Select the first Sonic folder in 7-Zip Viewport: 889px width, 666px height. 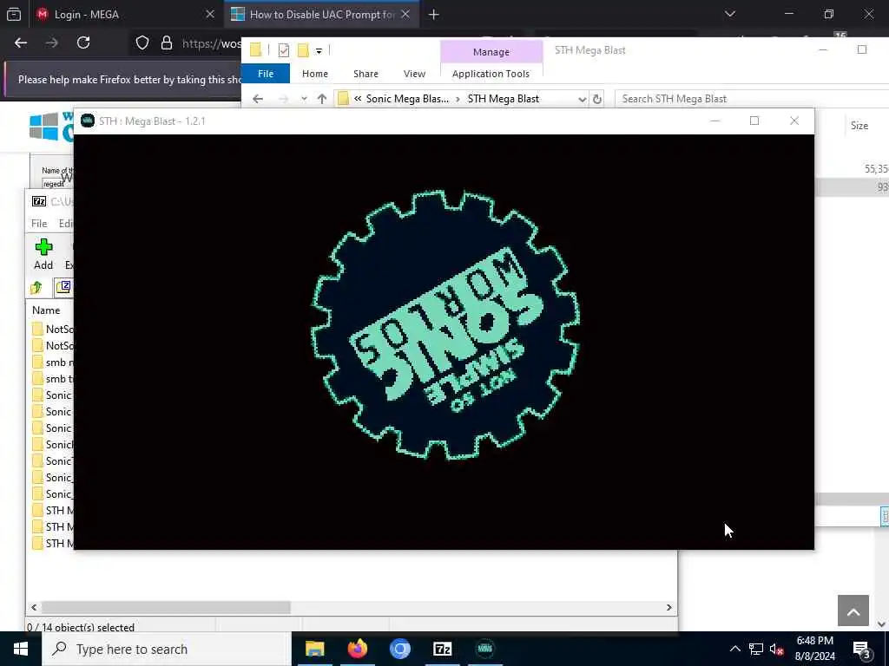[x=52, y=395]
